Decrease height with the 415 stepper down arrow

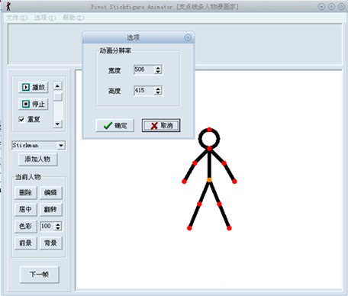158,92
